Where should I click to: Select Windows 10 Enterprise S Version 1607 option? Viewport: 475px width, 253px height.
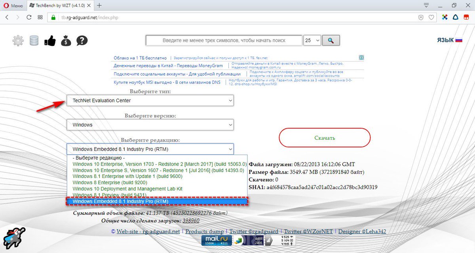(157, 170)
